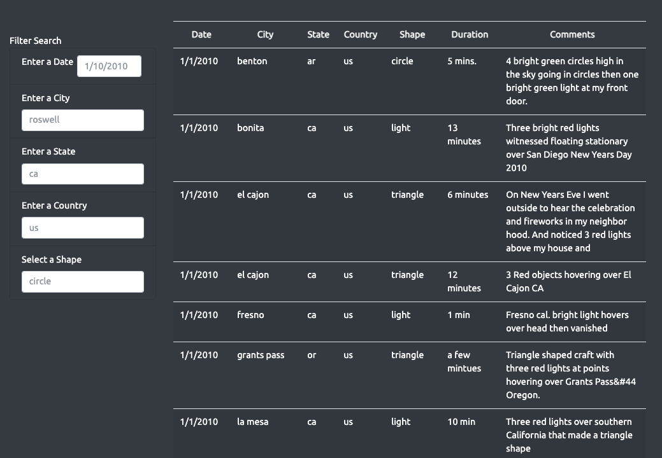
Task: Click the Select a Shape label
Action: pyautogui.click(x=52, y=260)
